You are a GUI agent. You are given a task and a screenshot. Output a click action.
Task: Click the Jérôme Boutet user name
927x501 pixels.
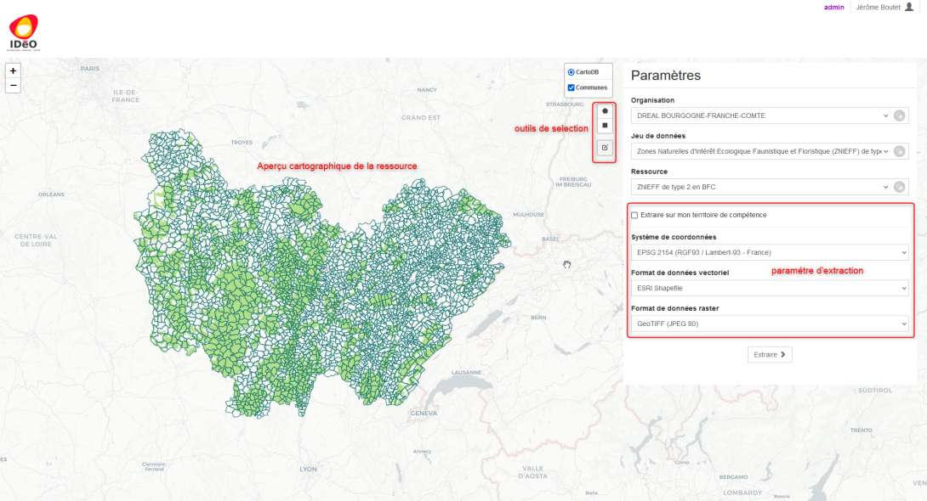pyautogui.click(x=878, y=7)
